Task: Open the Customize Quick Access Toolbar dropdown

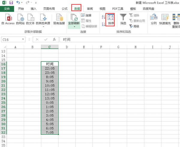Action: coord(36,3)
